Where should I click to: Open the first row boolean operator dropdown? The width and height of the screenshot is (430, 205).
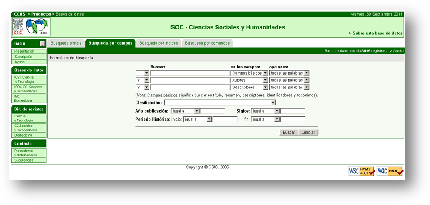[142, 73]
